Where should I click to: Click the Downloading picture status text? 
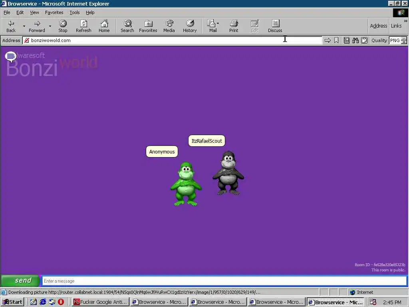[x=134, y=292]
